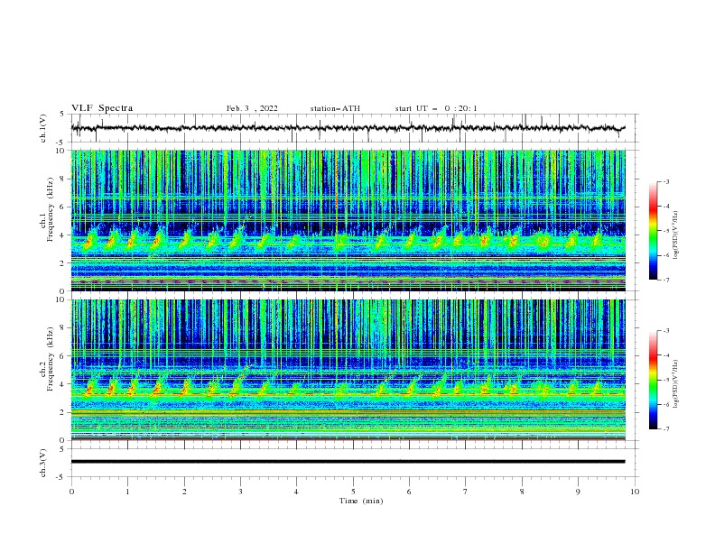Click the 'start UT = 0 :20: 1' text

tap(436, 108)
